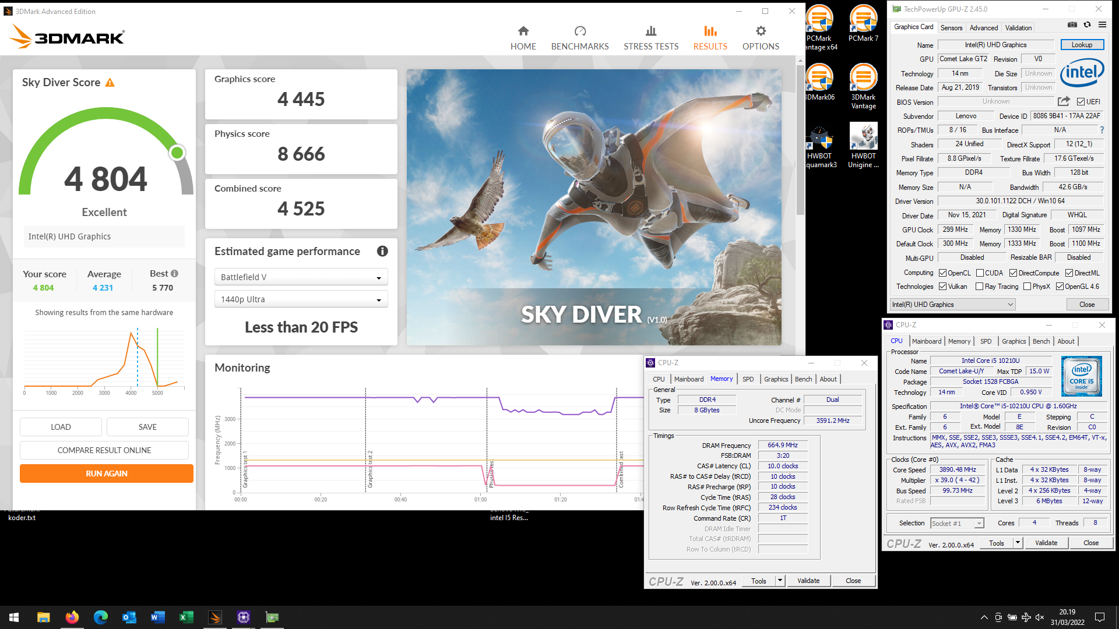
Task: Expand the Tools arrow in CPU-Z Memory window
Action: tap(780, 581)
